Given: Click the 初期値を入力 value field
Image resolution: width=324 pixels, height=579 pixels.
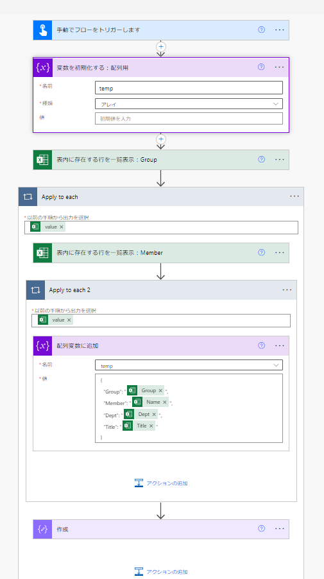Looking at the screenshot, I should tap(189, 119).
